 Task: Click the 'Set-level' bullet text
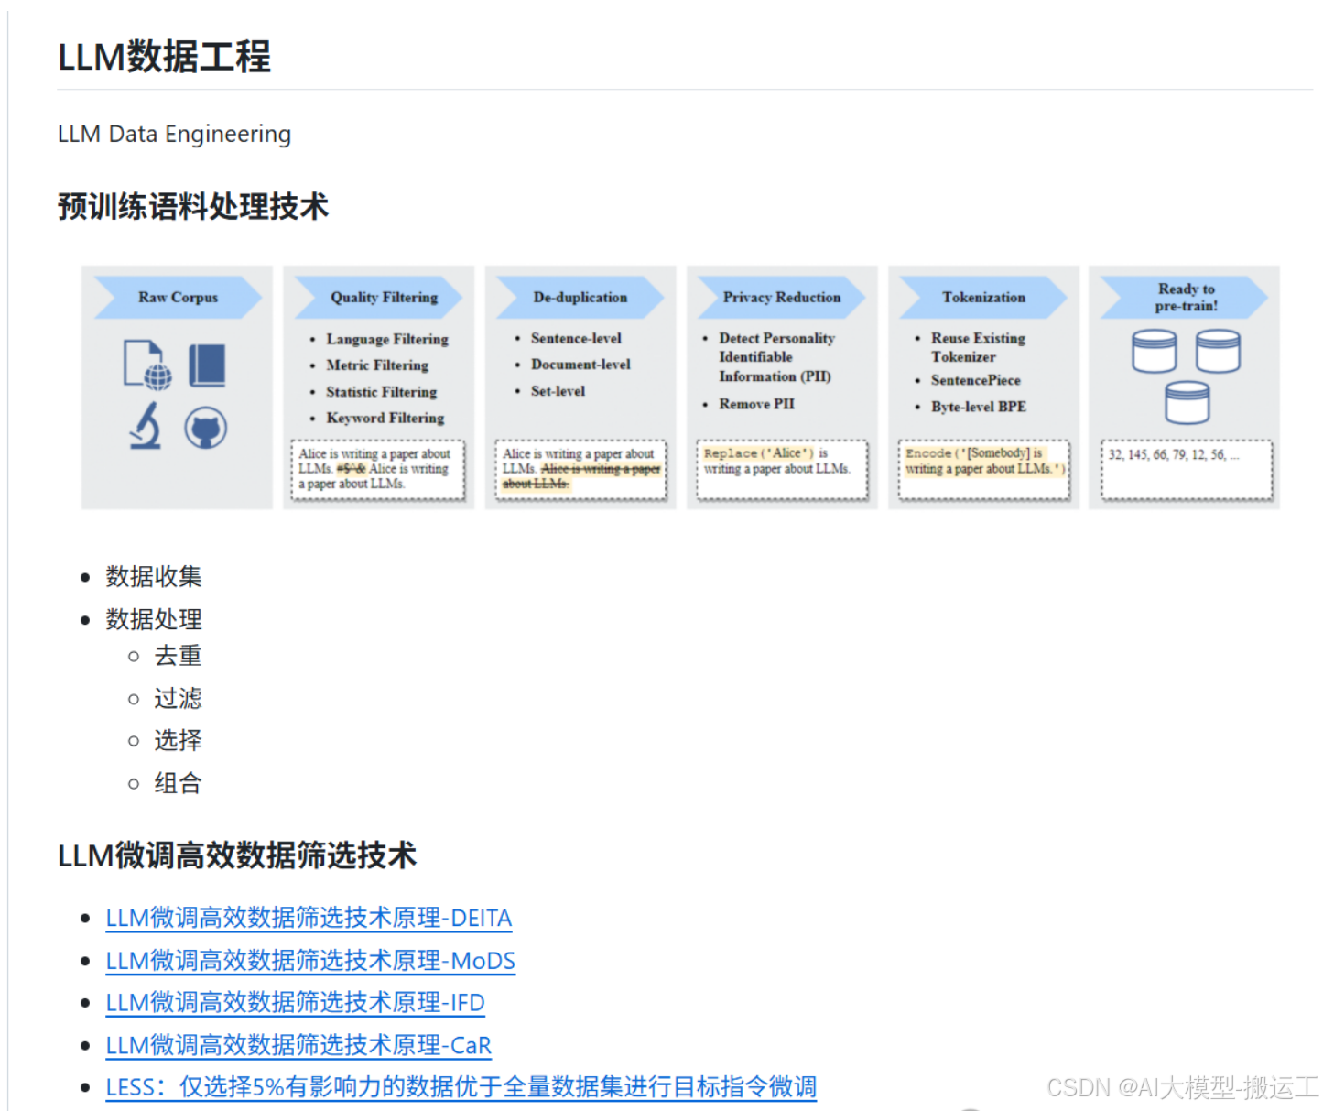tap(558, 390)
